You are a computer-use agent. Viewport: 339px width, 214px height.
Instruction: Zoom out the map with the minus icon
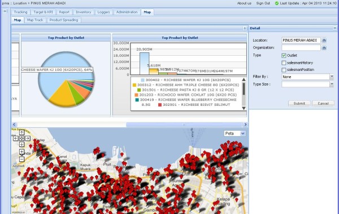21,159
